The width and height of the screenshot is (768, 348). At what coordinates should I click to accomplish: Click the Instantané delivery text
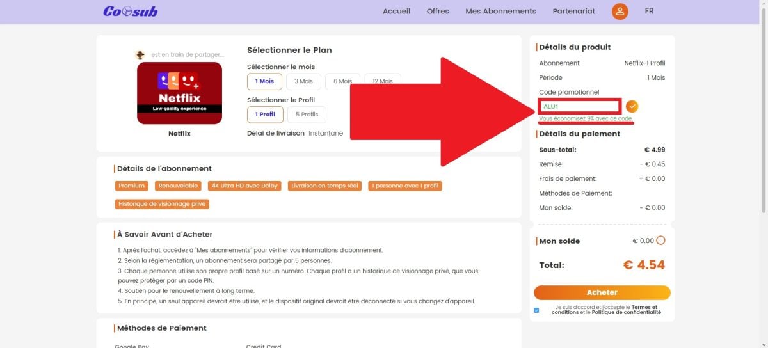326,133
